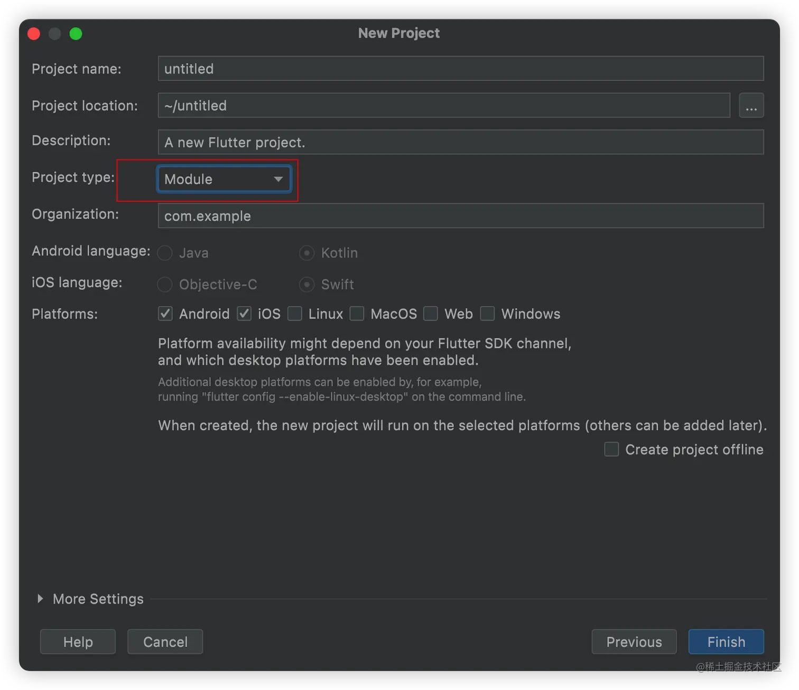Click the Finish button
This screenshot has width=799, height=690.
tap(726, 641)
